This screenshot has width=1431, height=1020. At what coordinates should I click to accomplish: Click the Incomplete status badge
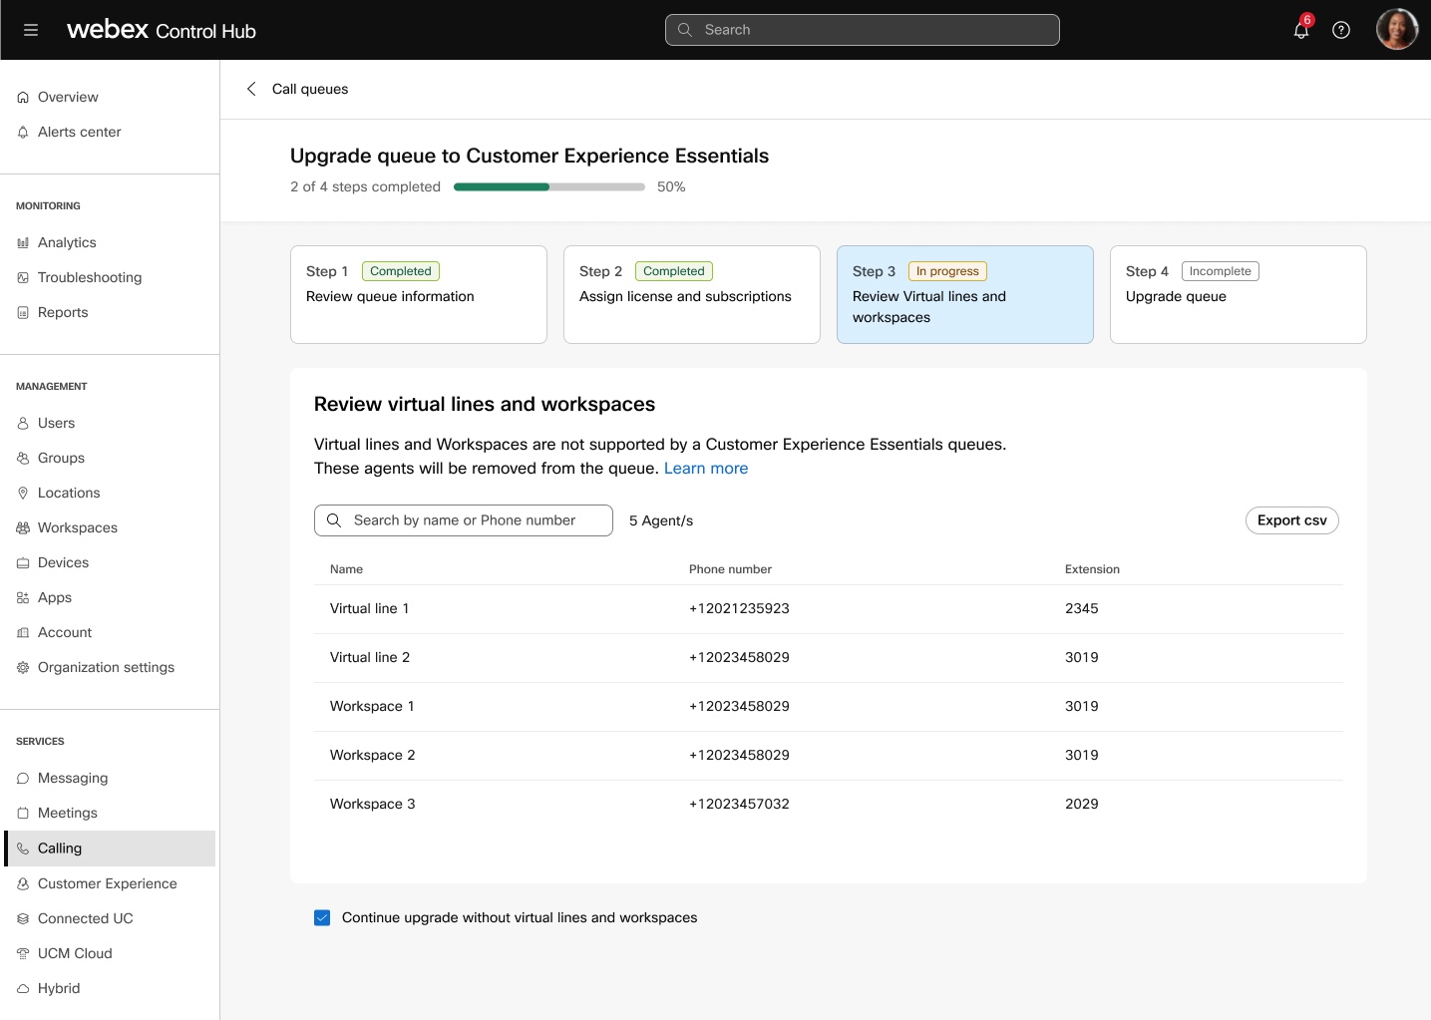pos(1220,271)
